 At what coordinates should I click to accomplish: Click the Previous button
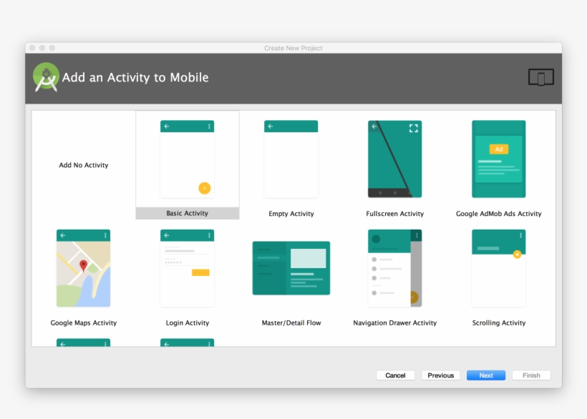click(440, 375)
